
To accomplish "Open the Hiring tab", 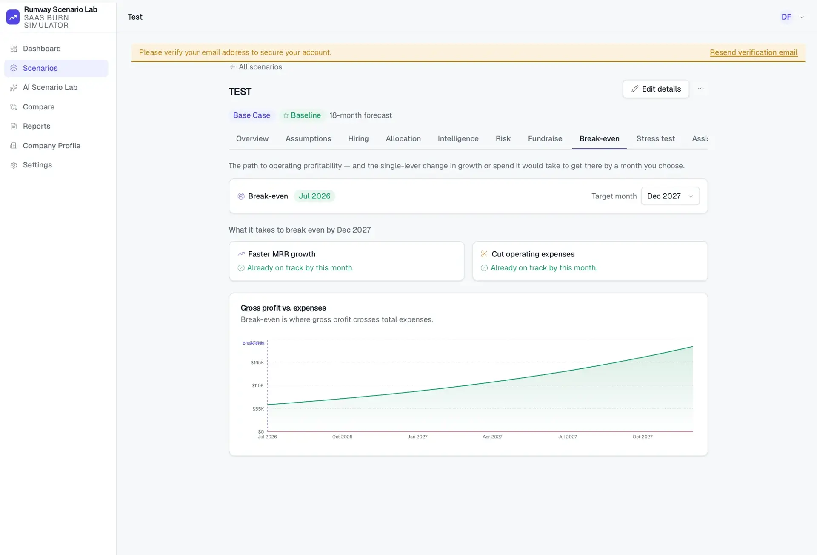I will coord(358,139).
